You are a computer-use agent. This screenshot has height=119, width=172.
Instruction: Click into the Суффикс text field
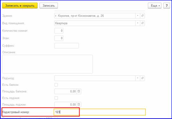67,45
